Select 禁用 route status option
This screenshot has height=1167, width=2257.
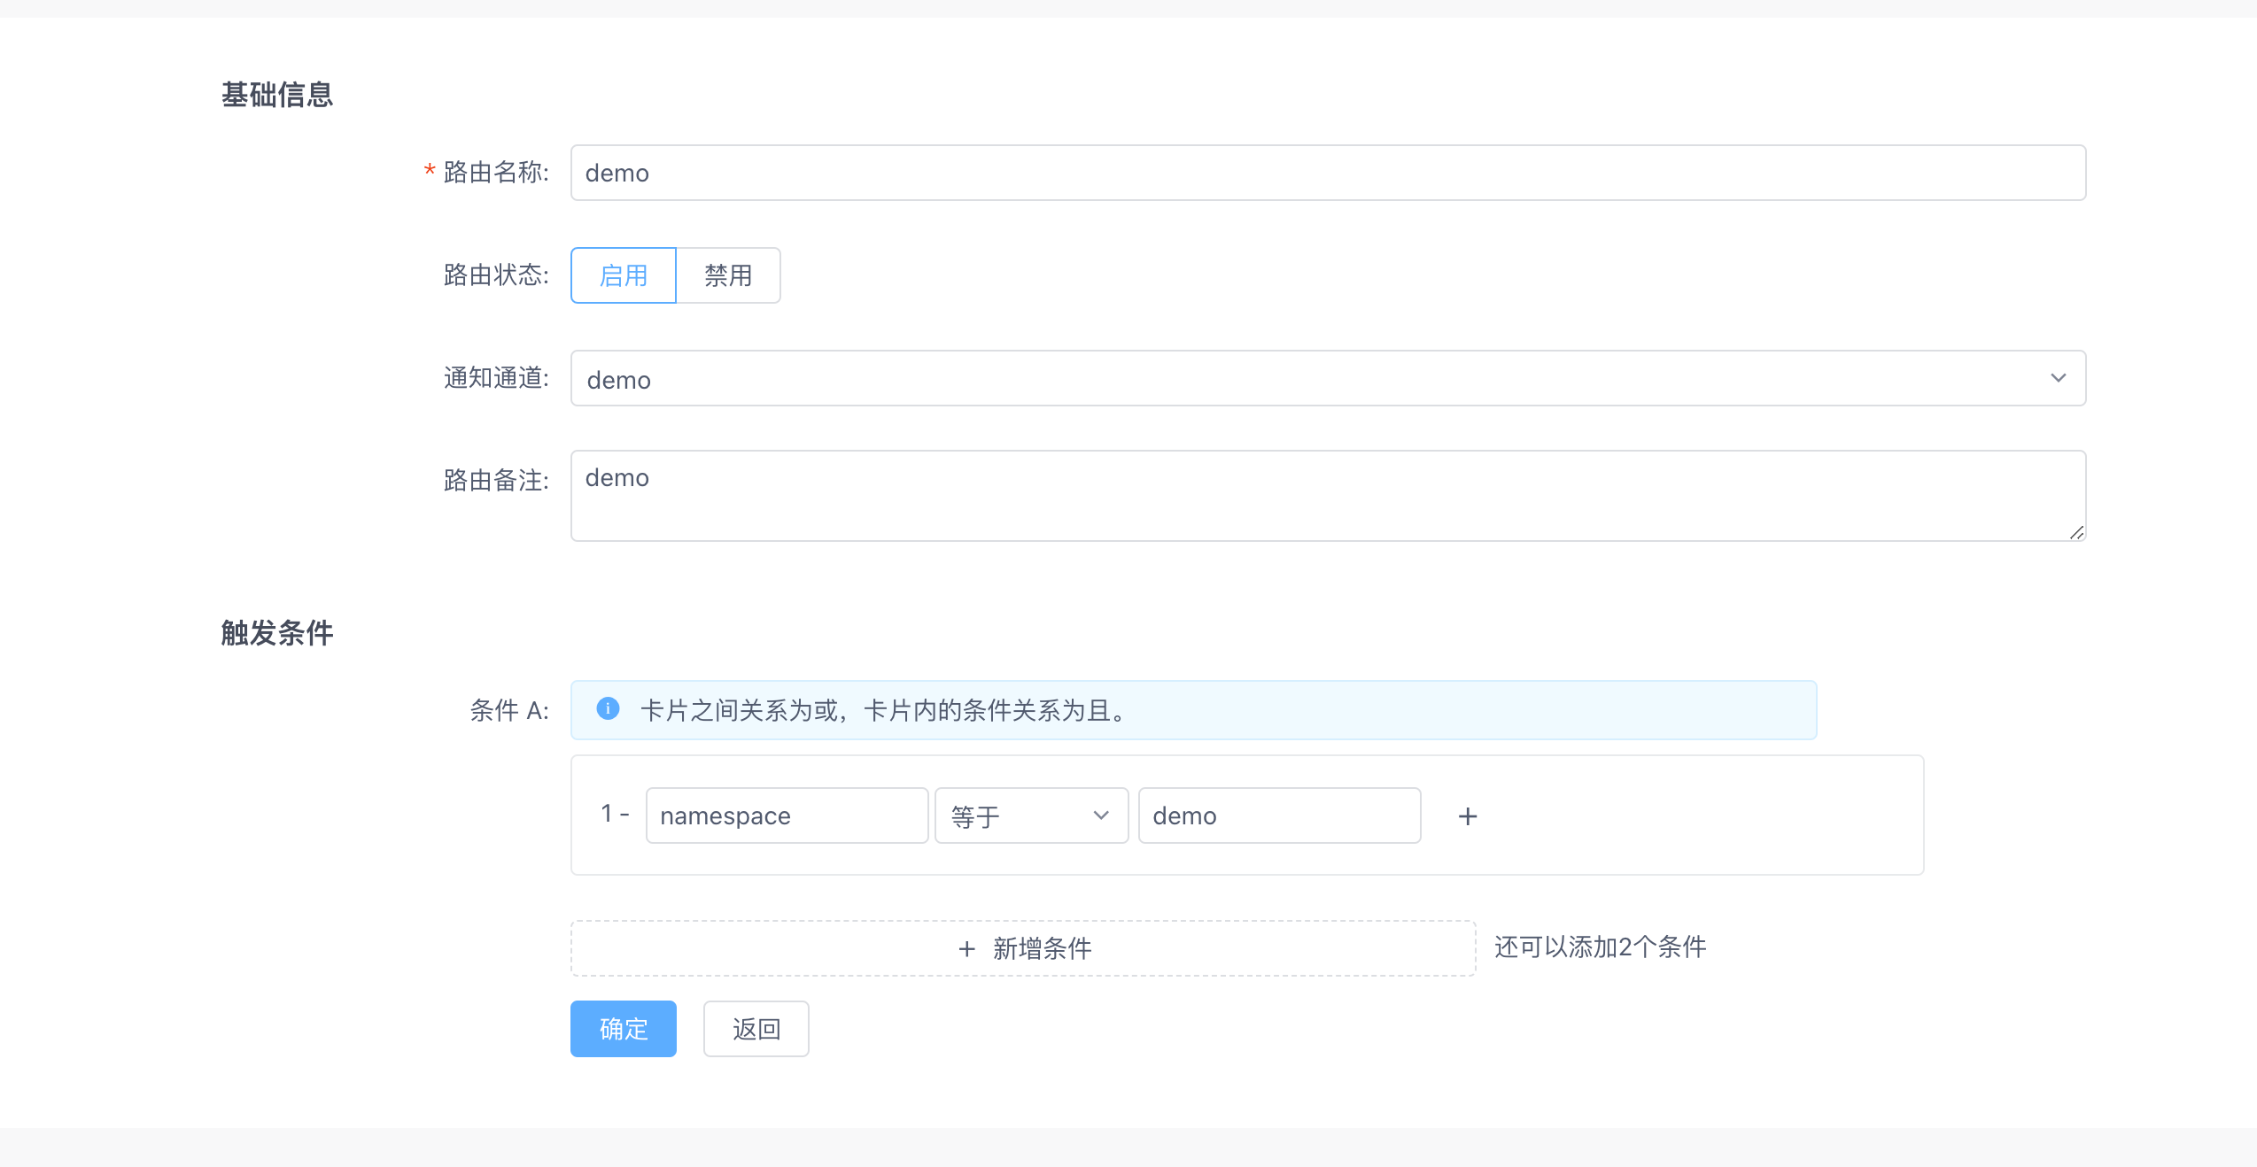(728, 275)
